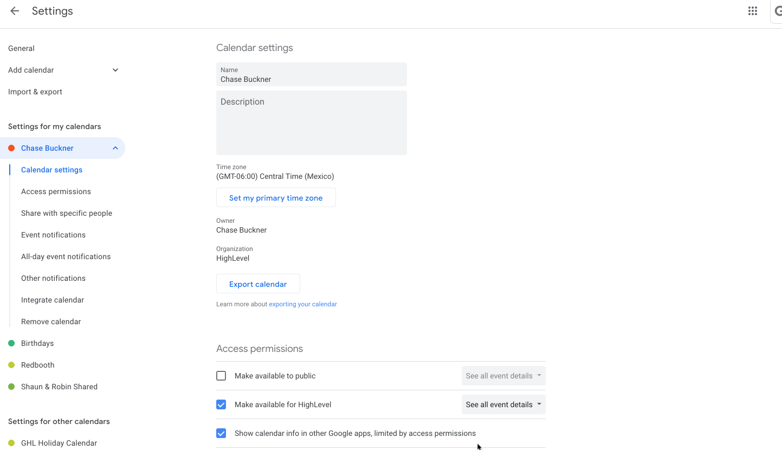
Task: Select Event notifications in the sidebar
Action: point(53,234)
